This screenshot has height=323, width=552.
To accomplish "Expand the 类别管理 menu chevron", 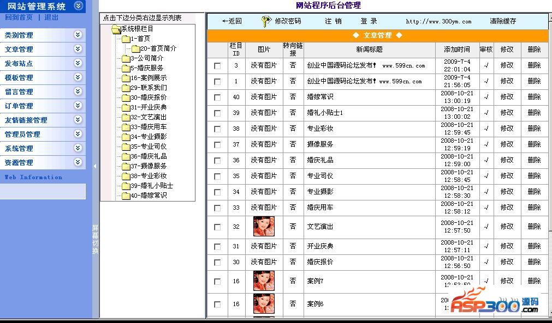I will tap(78, 34).
